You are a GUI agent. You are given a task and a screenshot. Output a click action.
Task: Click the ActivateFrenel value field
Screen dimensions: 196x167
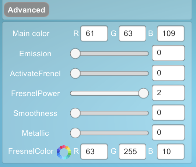(168, 73)
